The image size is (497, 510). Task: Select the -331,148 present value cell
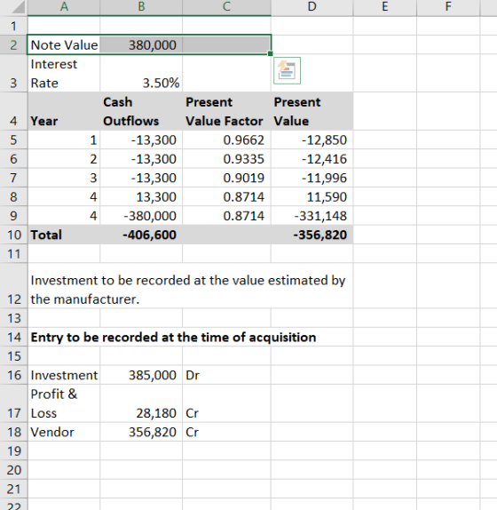tap(312, 215)
